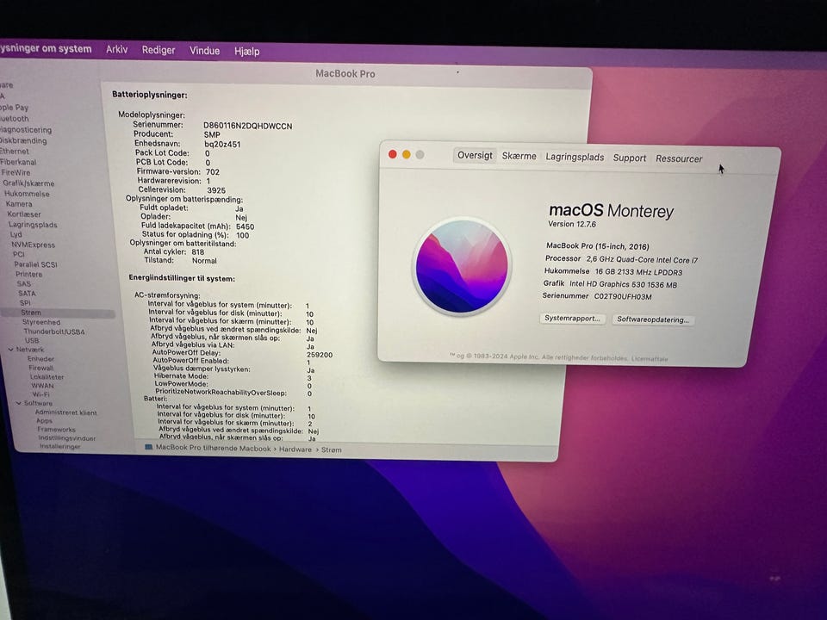Select WWAN under Netværk

click(x=42, y=386)
